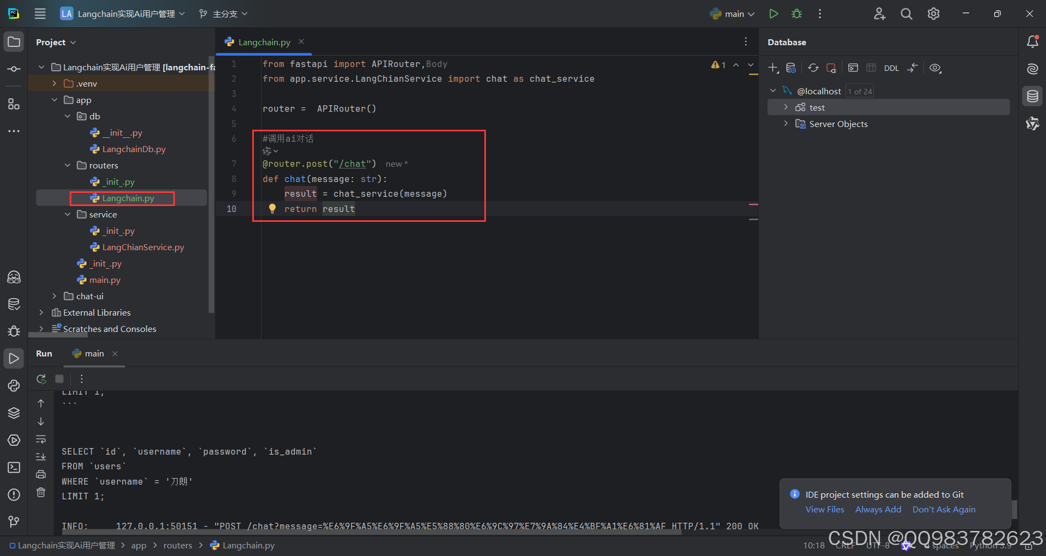Toggle the Run tool window
The width and height of the screenshot is (1046, 556).
pos(14,359)
